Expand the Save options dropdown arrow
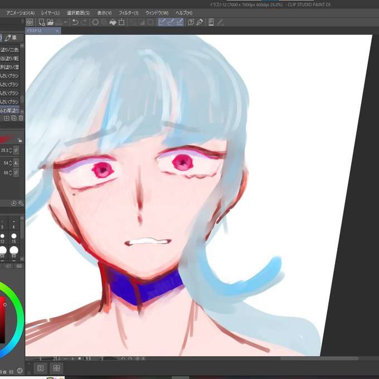Viewport: 379px width, 379px height. tap(65, 22)
